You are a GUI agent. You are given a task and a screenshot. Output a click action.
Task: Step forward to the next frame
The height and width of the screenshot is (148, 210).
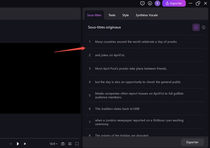25,144
